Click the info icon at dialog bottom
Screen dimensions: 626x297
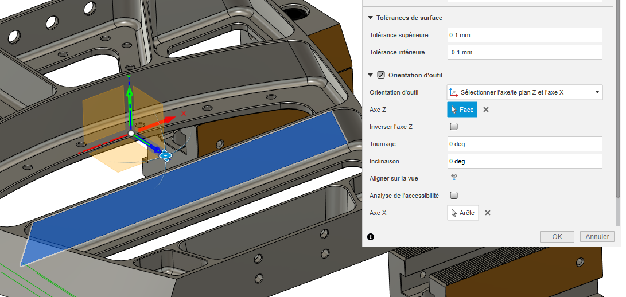click(371, 236)
